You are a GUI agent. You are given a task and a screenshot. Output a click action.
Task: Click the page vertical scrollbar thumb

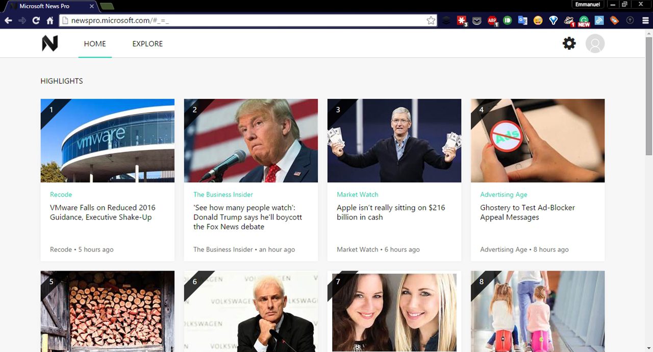coord(649,96)
